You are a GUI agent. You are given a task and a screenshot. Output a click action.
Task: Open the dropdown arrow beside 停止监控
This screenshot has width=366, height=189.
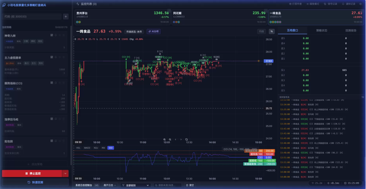(x=65, y=173)
